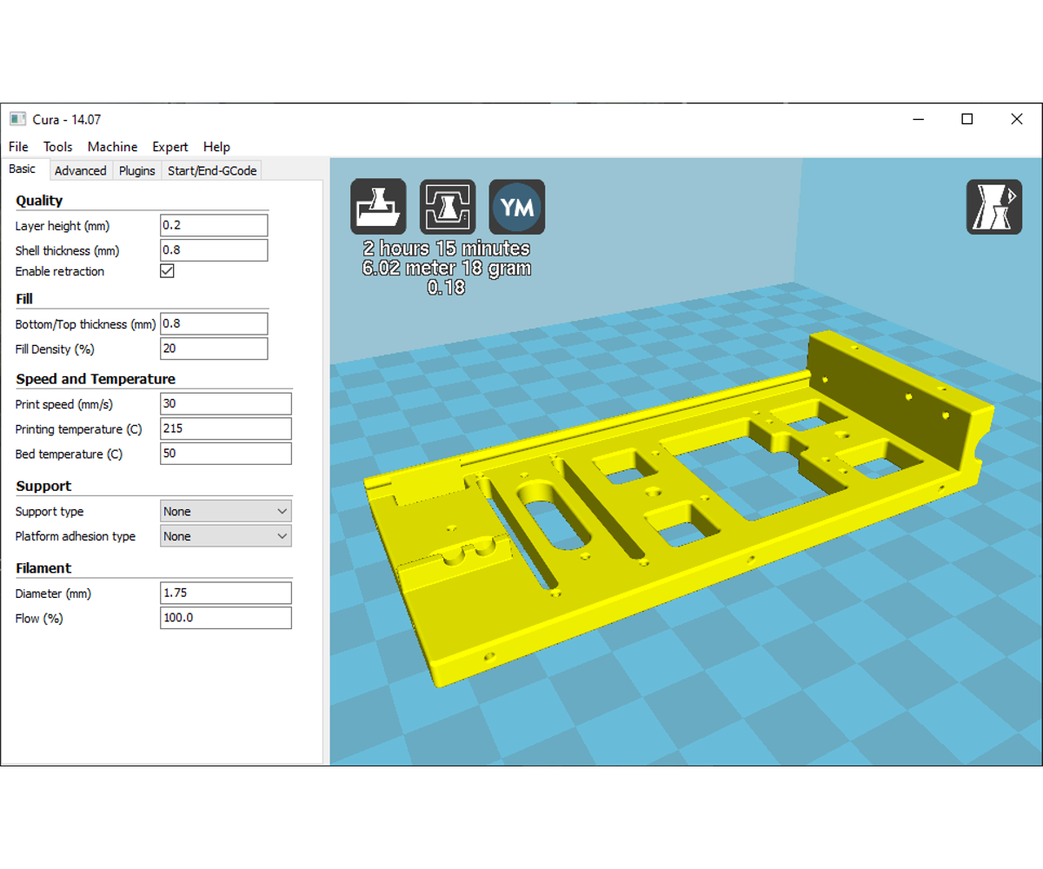Click the Save toolpath icon
Screen dimensions: 1043x869
pos(447,206)
